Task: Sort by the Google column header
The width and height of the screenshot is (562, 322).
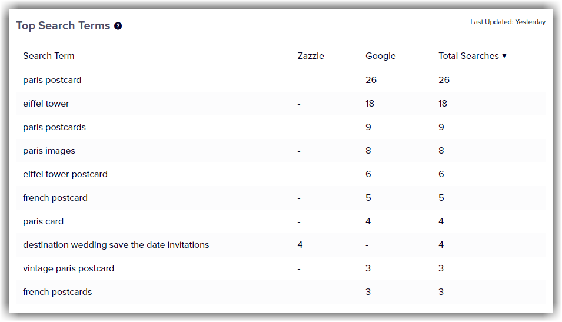Action: 380,56
